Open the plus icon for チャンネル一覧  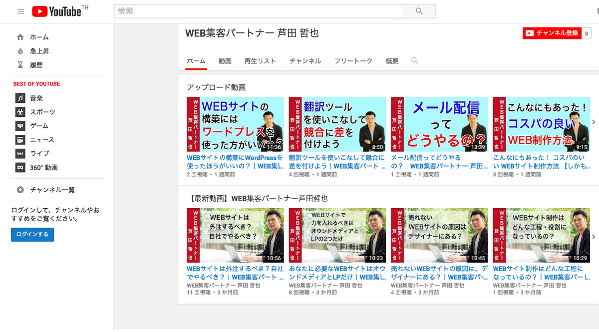tap(20, 190)
